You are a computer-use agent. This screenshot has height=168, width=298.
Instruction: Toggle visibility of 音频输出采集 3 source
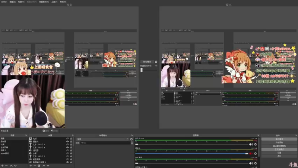[x=67, y=162]
